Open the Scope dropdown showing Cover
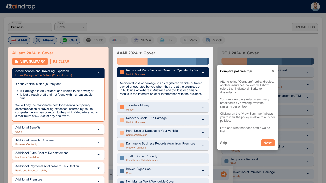326x183 pixels. point(71,27)
